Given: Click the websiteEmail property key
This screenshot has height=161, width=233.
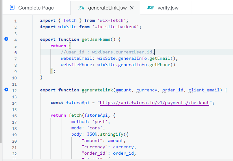Looking at the screenshot, I should click(76, 58).
